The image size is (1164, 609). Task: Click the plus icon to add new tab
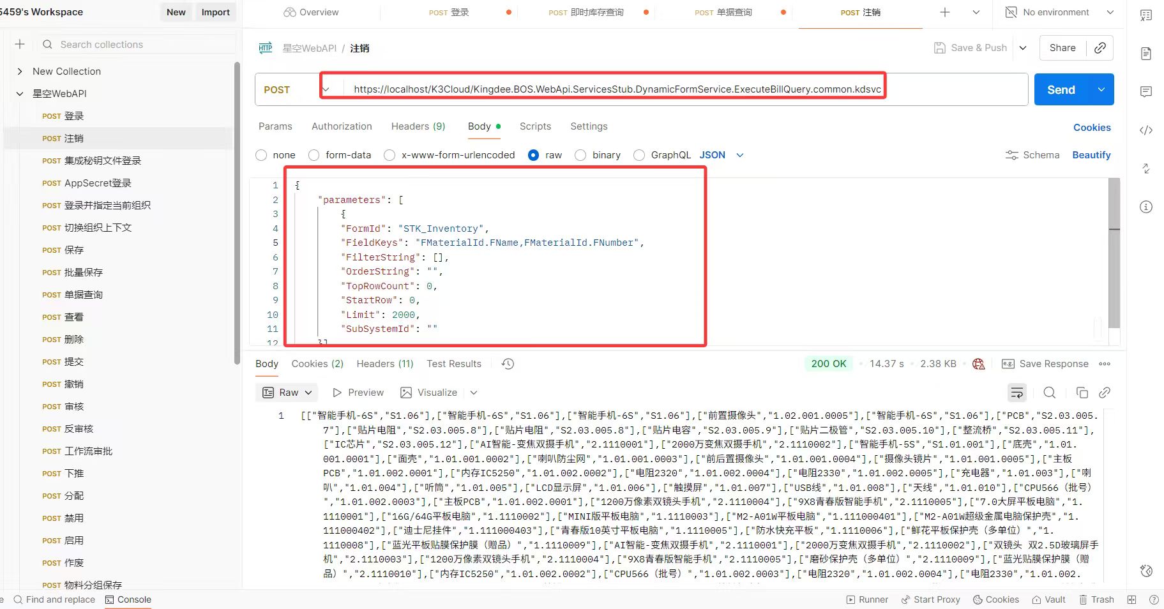coord(945,12)
